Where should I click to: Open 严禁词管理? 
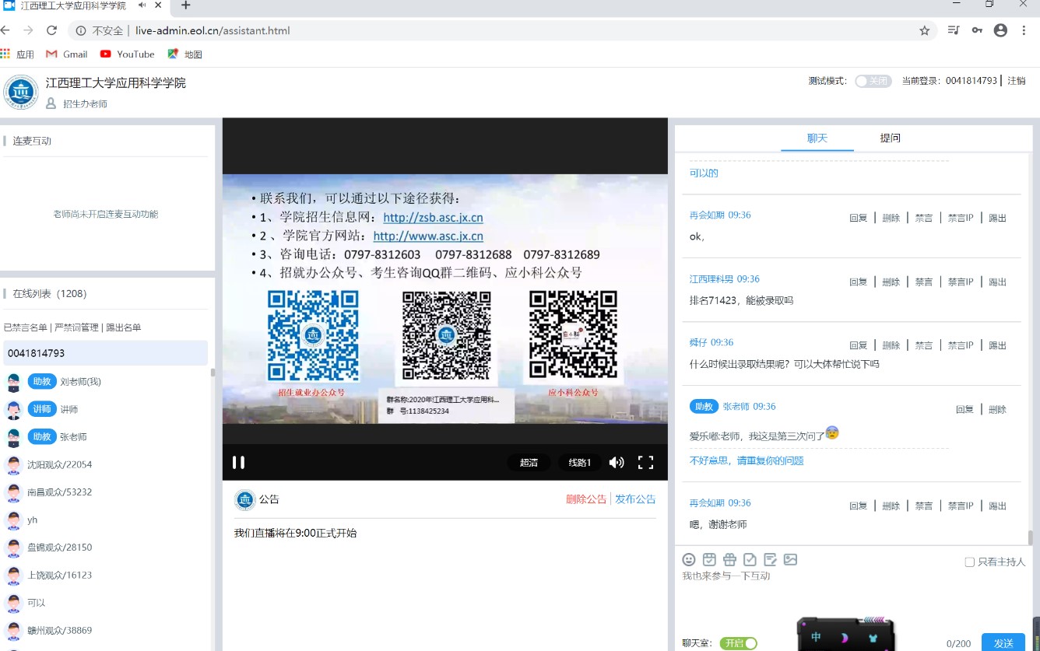pyautogui.click(x=76, y=327)
